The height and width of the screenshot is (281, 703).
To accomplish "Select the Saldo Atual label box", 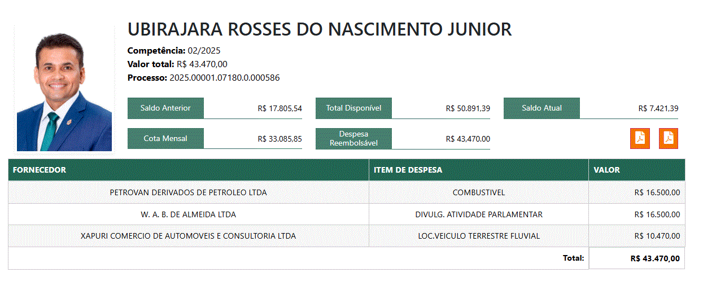I will pyautogui.click(x=542, y=108).
